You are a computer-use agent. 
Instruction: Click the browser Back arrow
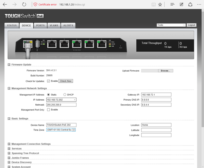click(5, 5)
